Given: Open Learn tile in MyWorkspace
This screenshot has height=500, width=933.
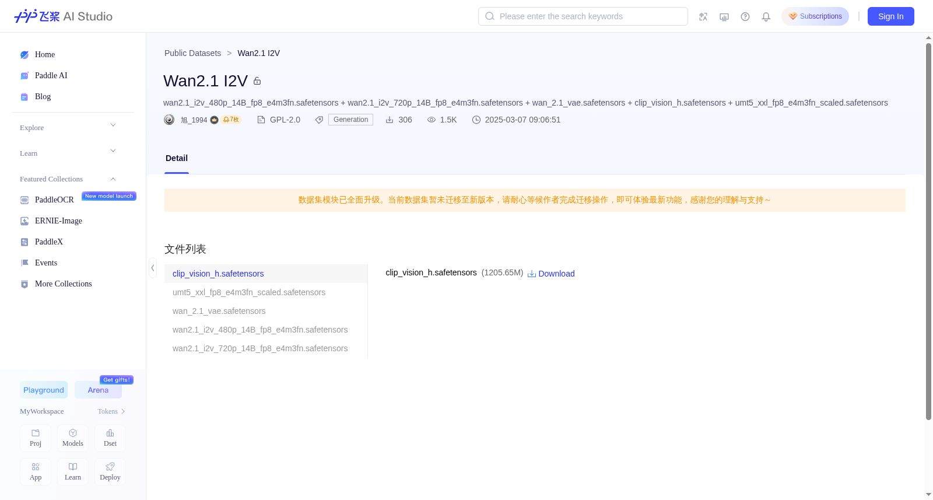Looking at the screenshot, I should [x=73, y=472].
